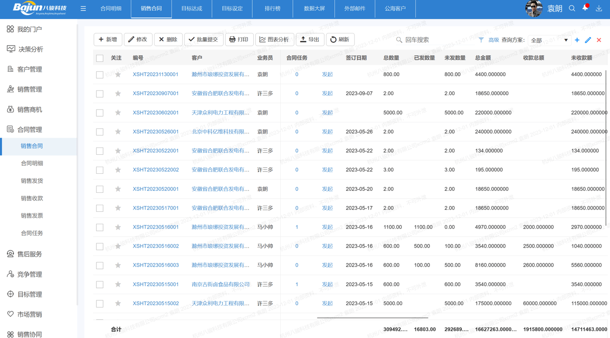Viewport: 610px width, 338px height.
Task: Open the filter funnel icon near 高级
Action: [481, 40]
